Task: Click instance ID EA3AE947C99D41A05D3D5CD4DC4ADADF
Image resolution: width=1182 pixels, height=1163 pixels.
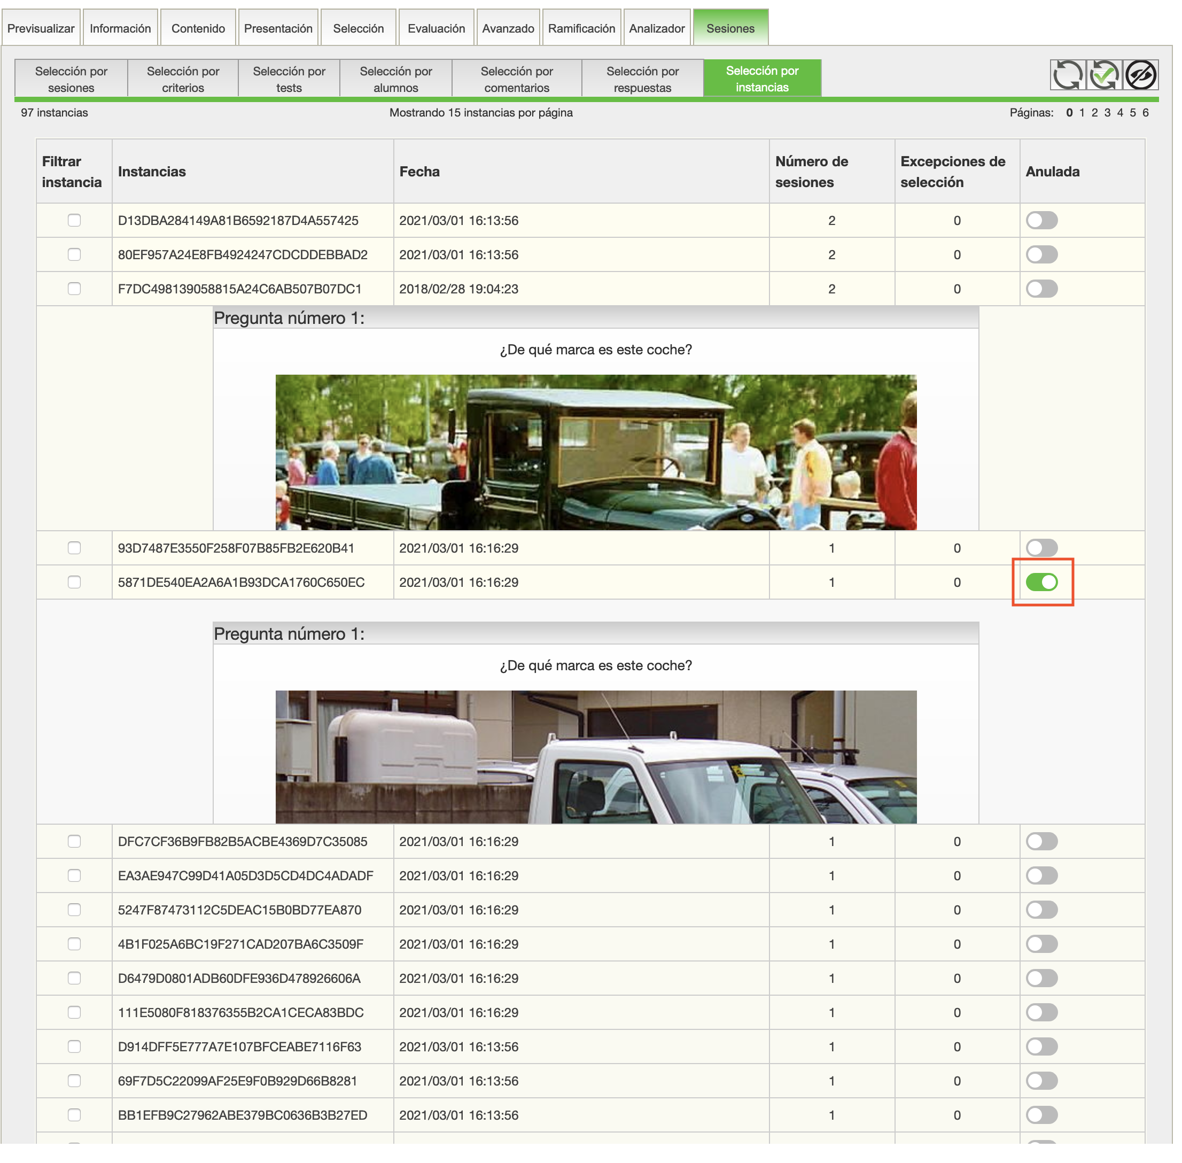Action: coord(245,875)
